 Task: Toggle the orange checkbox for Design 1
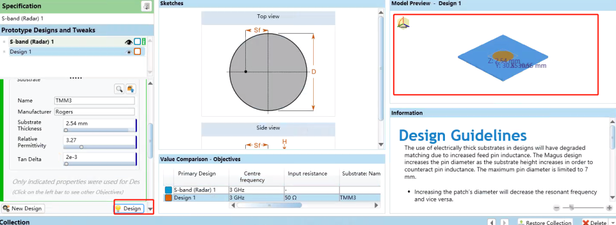(137, 52)
